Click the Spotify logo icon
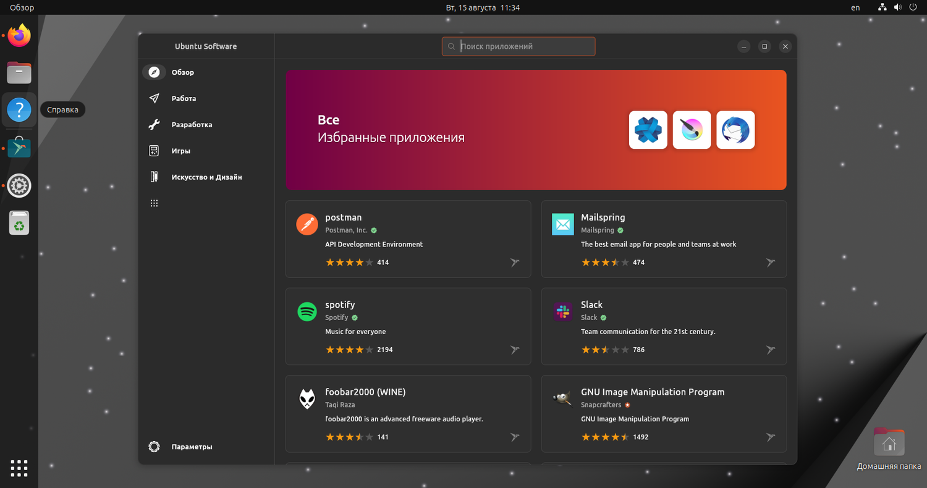927x488 pixels. click(x=307, y=312)
